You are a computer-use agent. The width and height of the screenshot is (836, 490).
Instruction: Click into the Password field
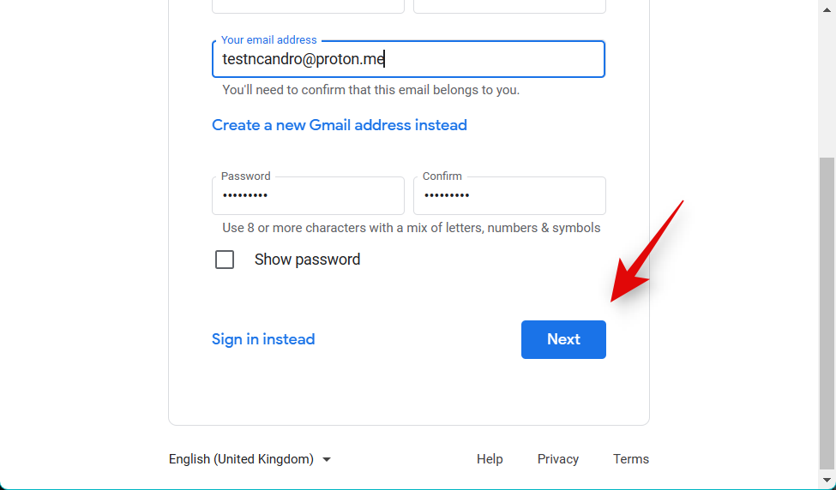(308, 196)
